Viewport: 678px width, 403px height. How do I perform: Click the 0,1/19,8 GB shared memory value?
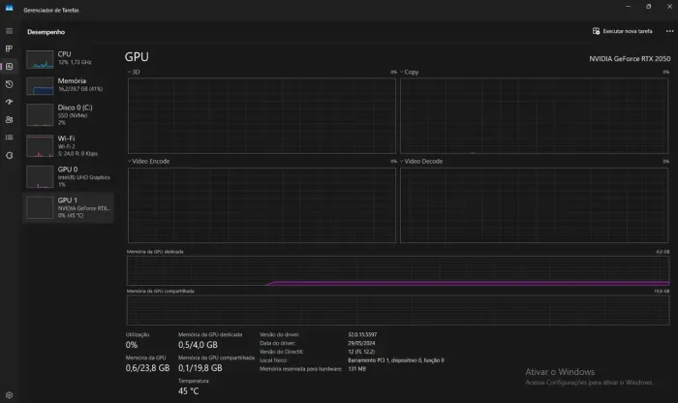point(200,368)
